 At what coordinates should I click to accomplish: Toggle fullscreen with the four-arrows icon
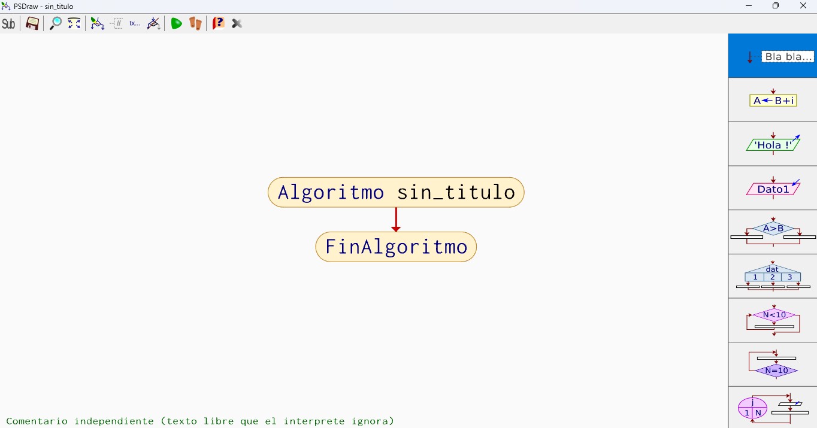pos(74,24)
